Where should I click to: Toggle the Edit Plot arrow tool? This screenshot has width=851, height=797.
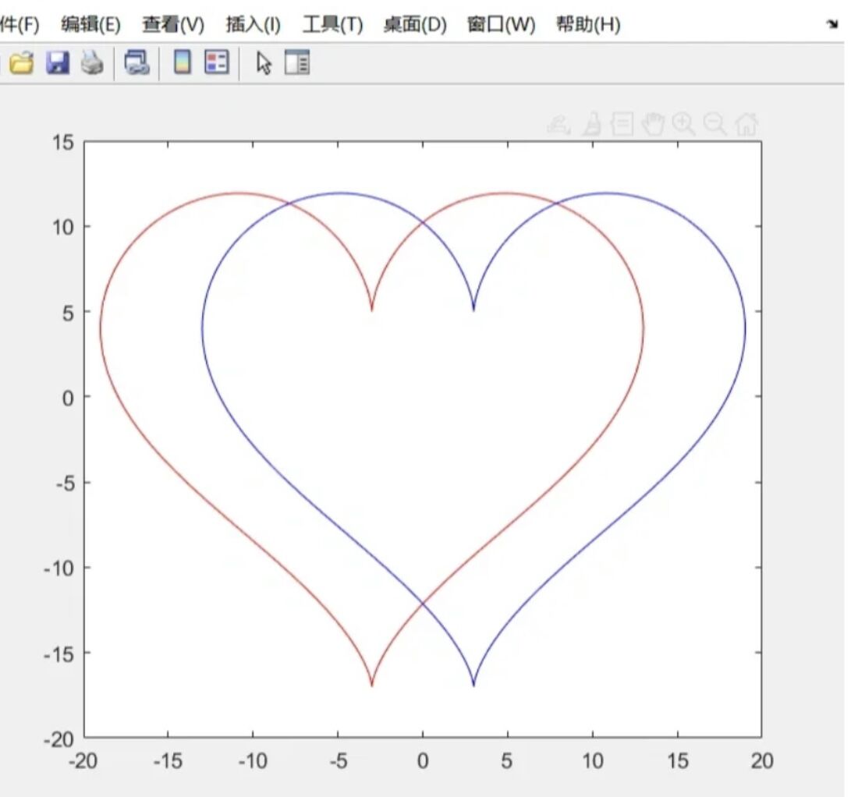click(x=264, y=62)
